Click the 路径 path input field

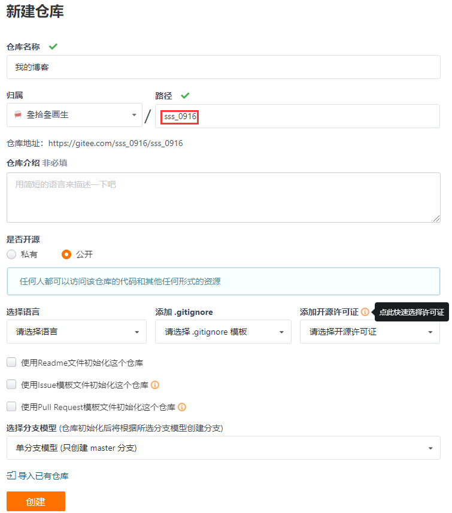(298, 116)
